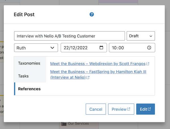170x129 pixels.
Task: Click the Our Services calendar item
Action: (78, 124)
